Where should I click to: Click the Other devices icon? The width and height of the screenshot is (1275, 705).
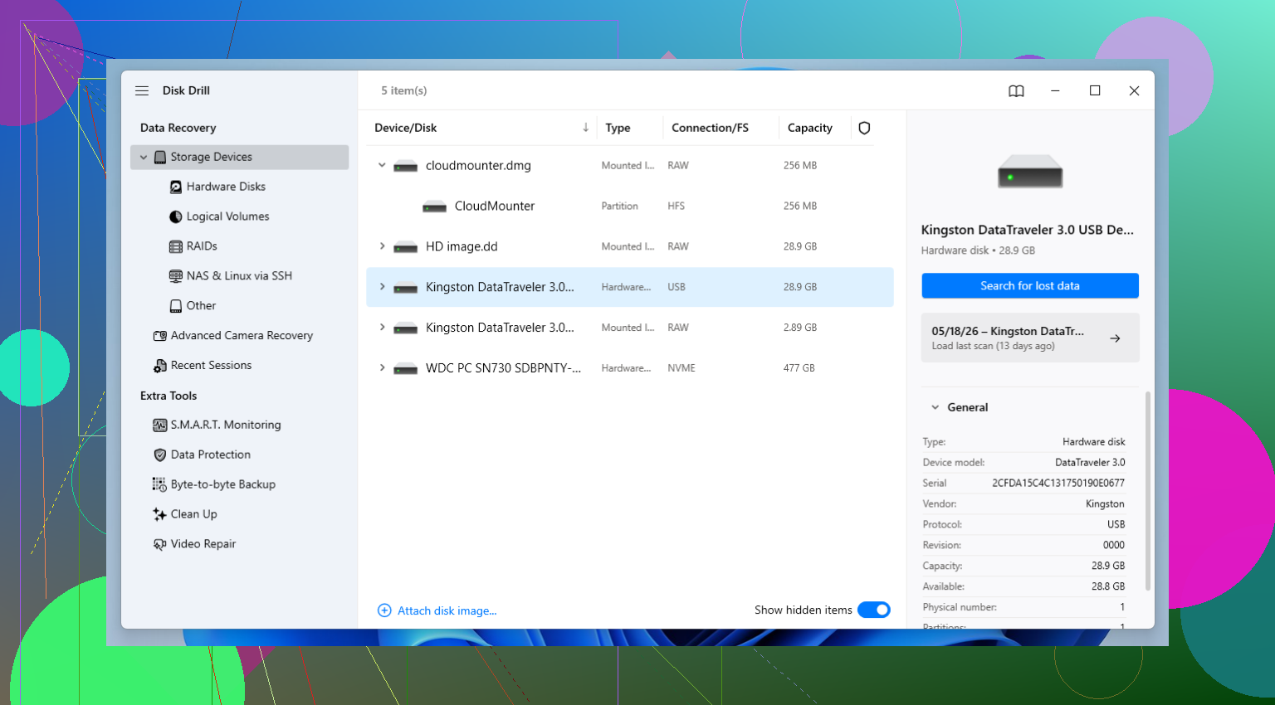(x=176, y=306)
